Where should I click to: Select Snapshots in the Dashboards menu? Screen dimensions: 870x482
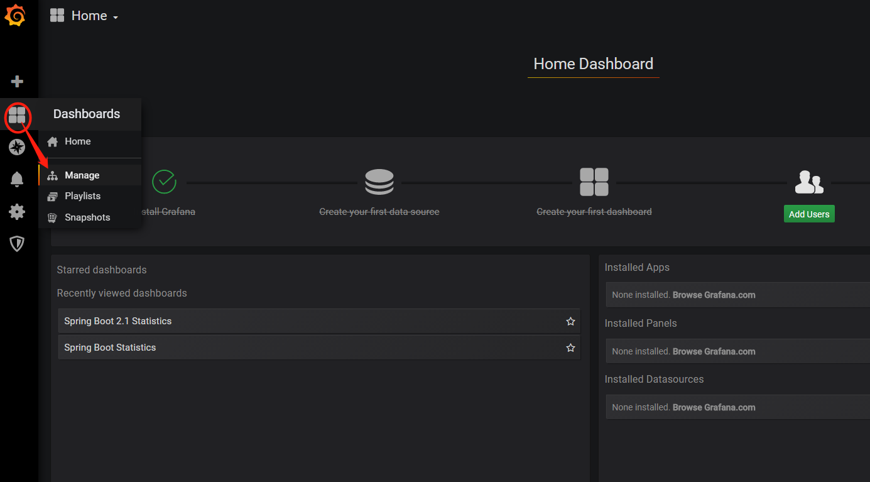click(x=87, y=217)
